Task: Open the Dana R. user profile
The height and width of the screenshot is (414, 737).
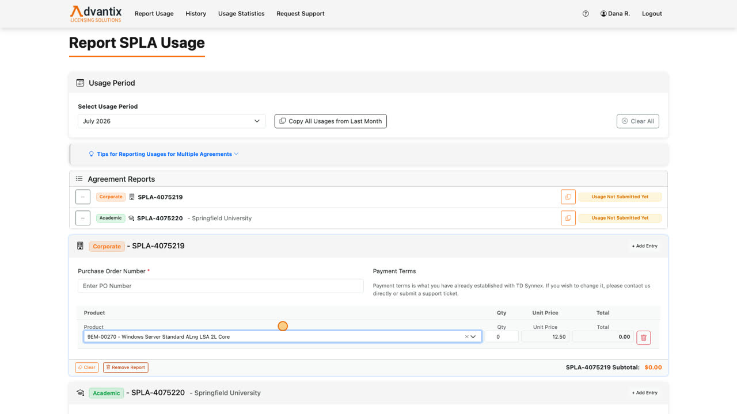Action: [615, 14]
